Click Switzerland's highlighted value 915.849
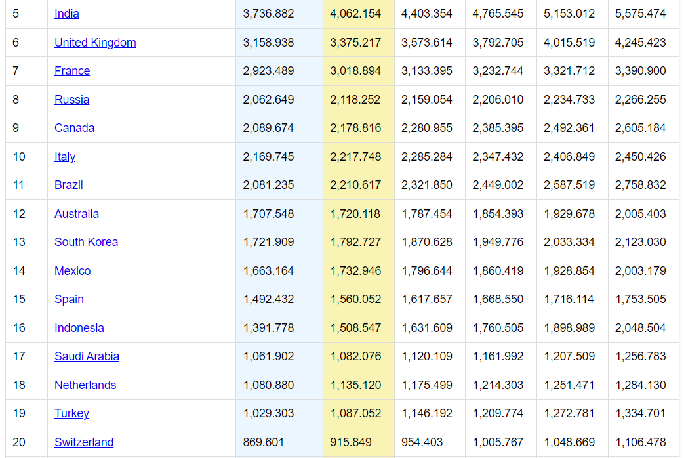This screenshot has width=686, height=458. pos(350,443)
